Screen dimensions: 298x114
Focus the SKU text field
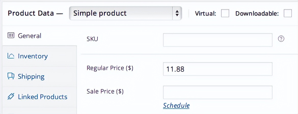218,40
